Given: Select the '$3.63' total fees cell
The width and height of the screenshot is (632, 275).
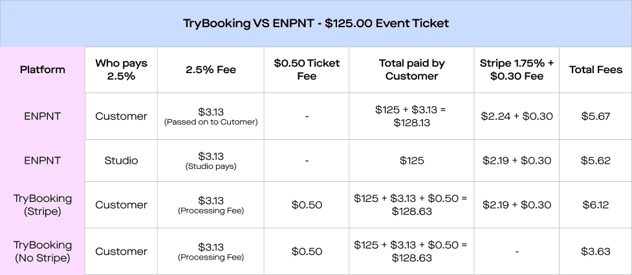Looking at the screenshot, I should 595,251.
